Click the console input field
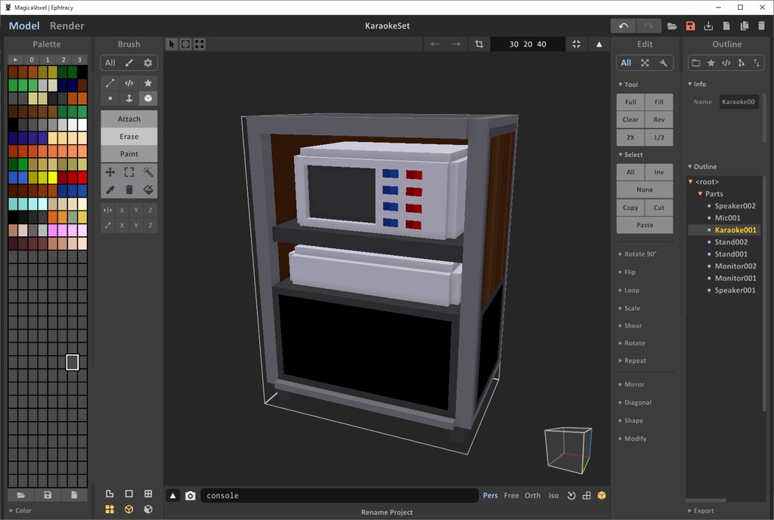This screenshot has width=774, height=520. coord(339,495)
